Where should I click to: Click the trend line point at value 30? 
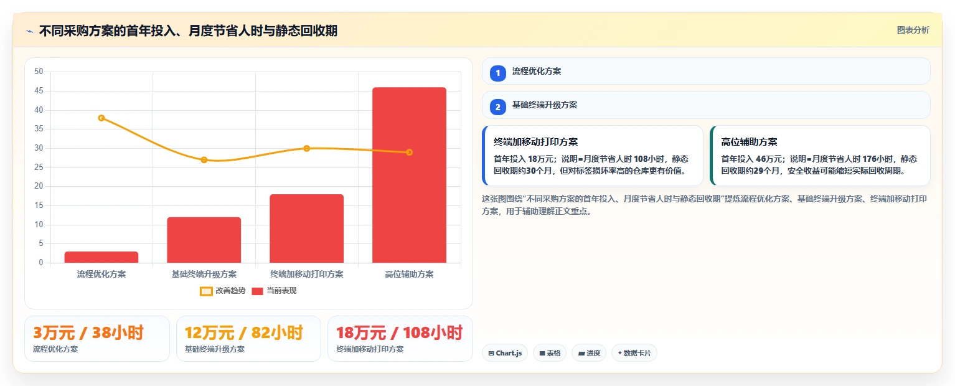[307, 148]
